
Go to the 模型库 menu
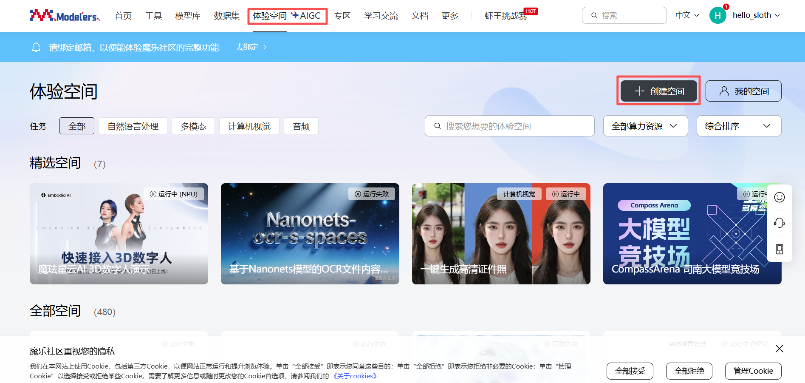(188, 16)
